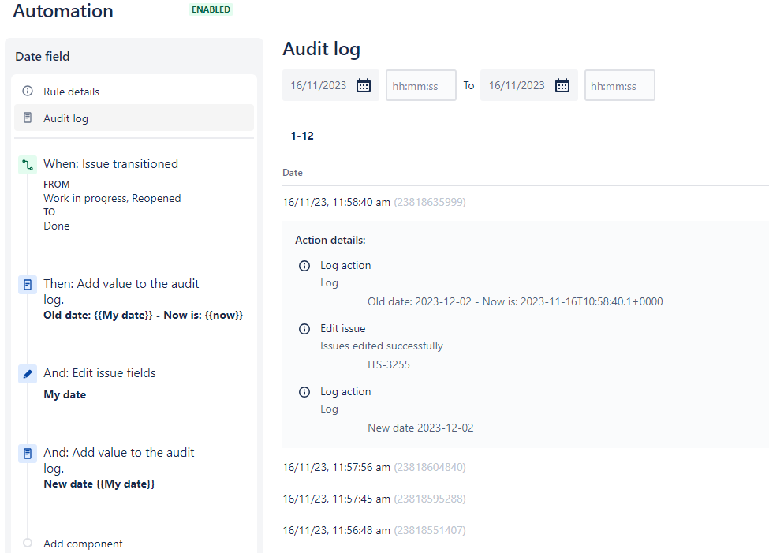Expand the 11:57:56 am audit log entry

click(374, 467)
